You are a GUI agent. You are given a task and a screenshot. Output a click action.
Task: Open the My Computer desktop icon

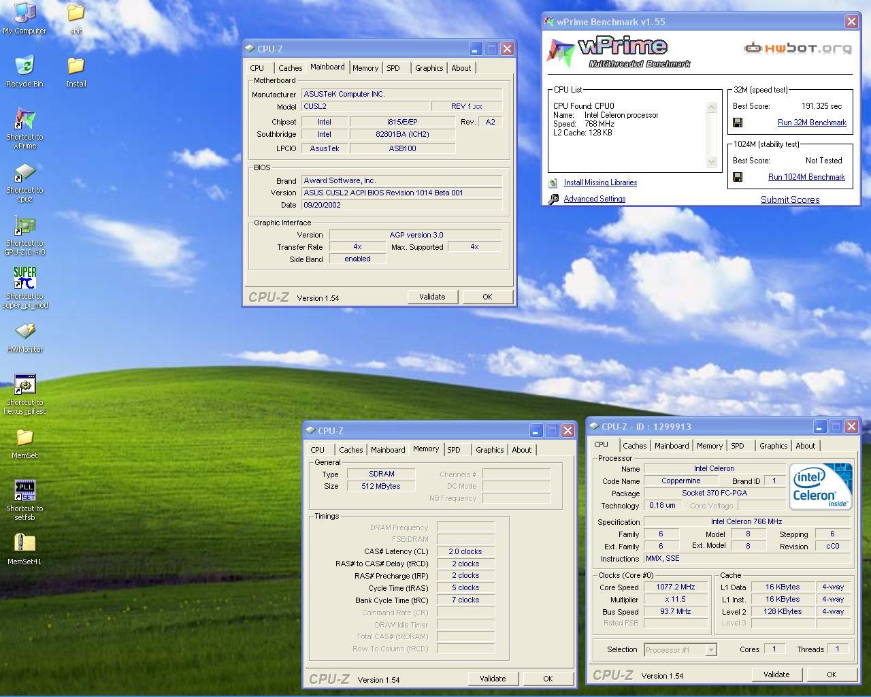pyautogui.click(x=24, y=18)
